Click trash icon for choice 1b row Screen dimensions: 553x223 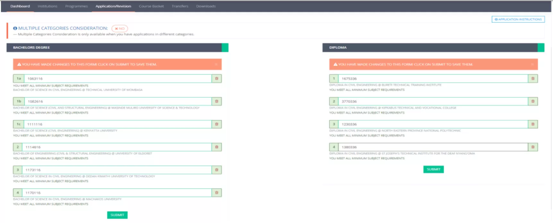(217, 101)
